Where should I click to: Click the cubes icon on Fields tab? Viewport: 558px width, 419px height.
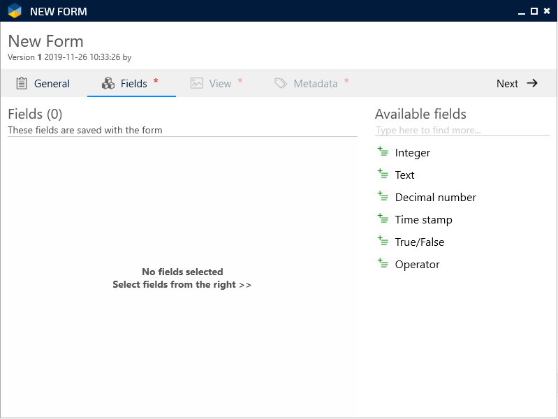108,83
